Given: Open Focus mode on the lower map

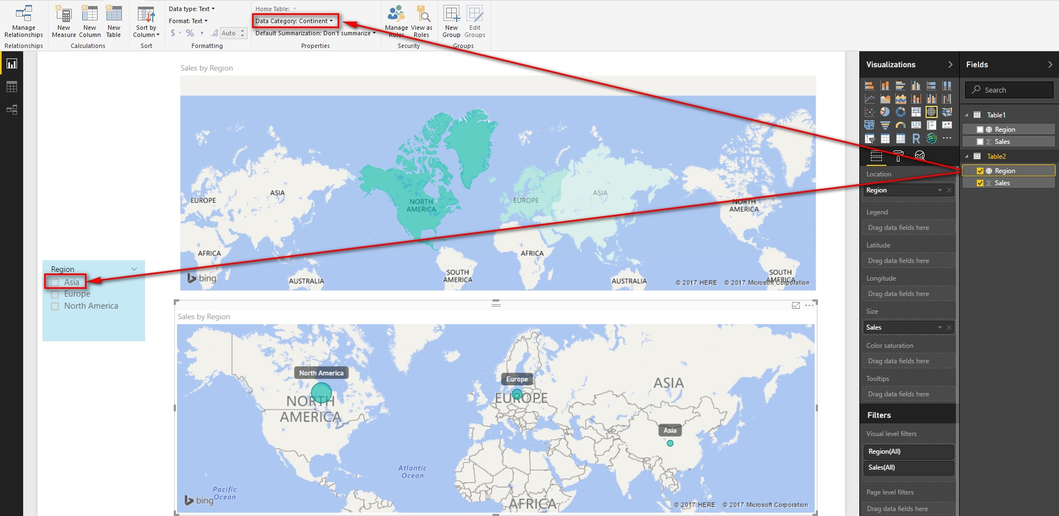Looking at the screenshot, I should (795, 305).
